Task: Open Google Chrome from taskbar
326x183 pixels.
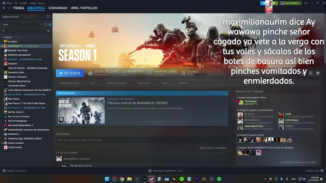Action: [122, 179]
